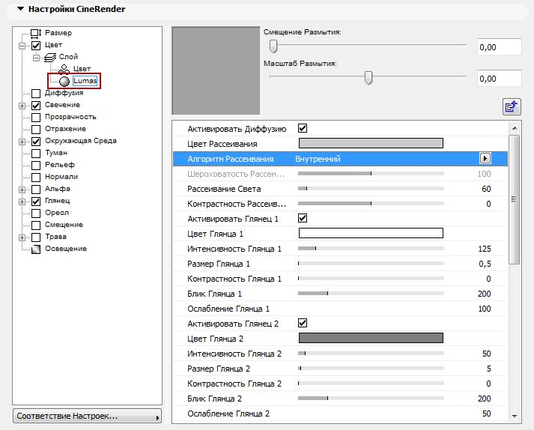Select the Ослабление Глянца 2 row
534x430 pixels.
pyautogui.click(x=340, y=414)
